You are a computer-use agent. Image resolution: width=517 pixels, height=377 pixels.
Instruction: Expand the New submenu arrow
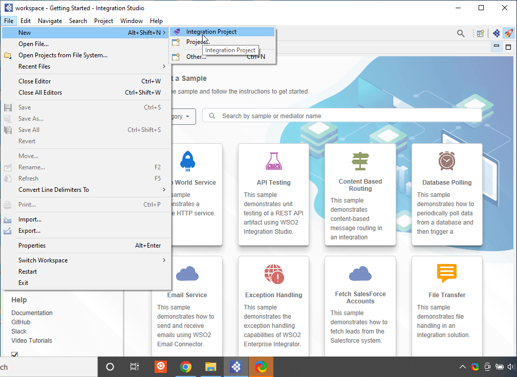coord(164,33)
